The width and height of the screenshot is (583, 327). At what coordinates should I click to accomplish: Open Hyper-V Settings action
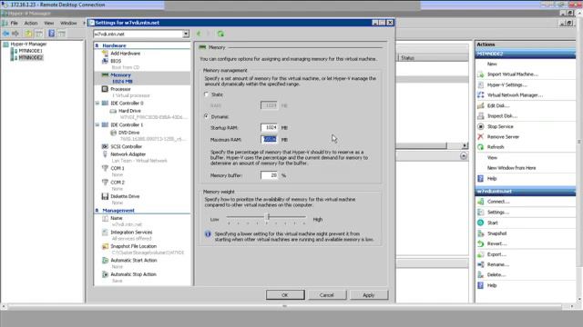coord(507,84)
